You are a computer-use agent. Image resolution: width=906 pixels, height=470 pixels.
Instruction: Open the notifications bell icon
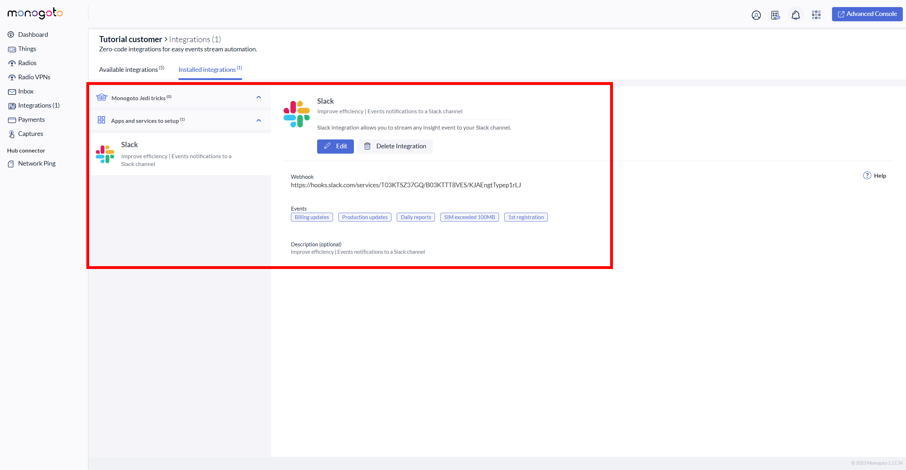click(796, 15)
